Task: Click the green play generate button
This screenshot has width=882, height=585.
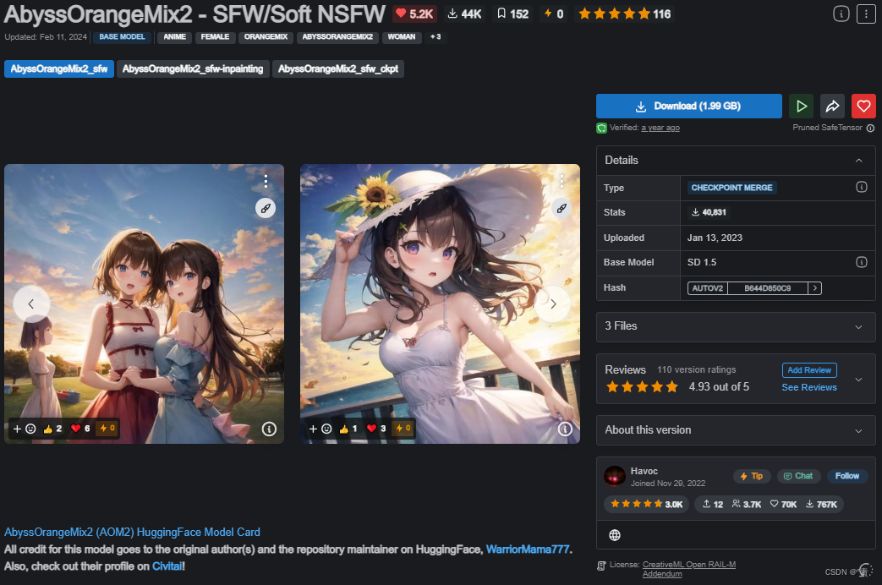Action: click(802, 106)
